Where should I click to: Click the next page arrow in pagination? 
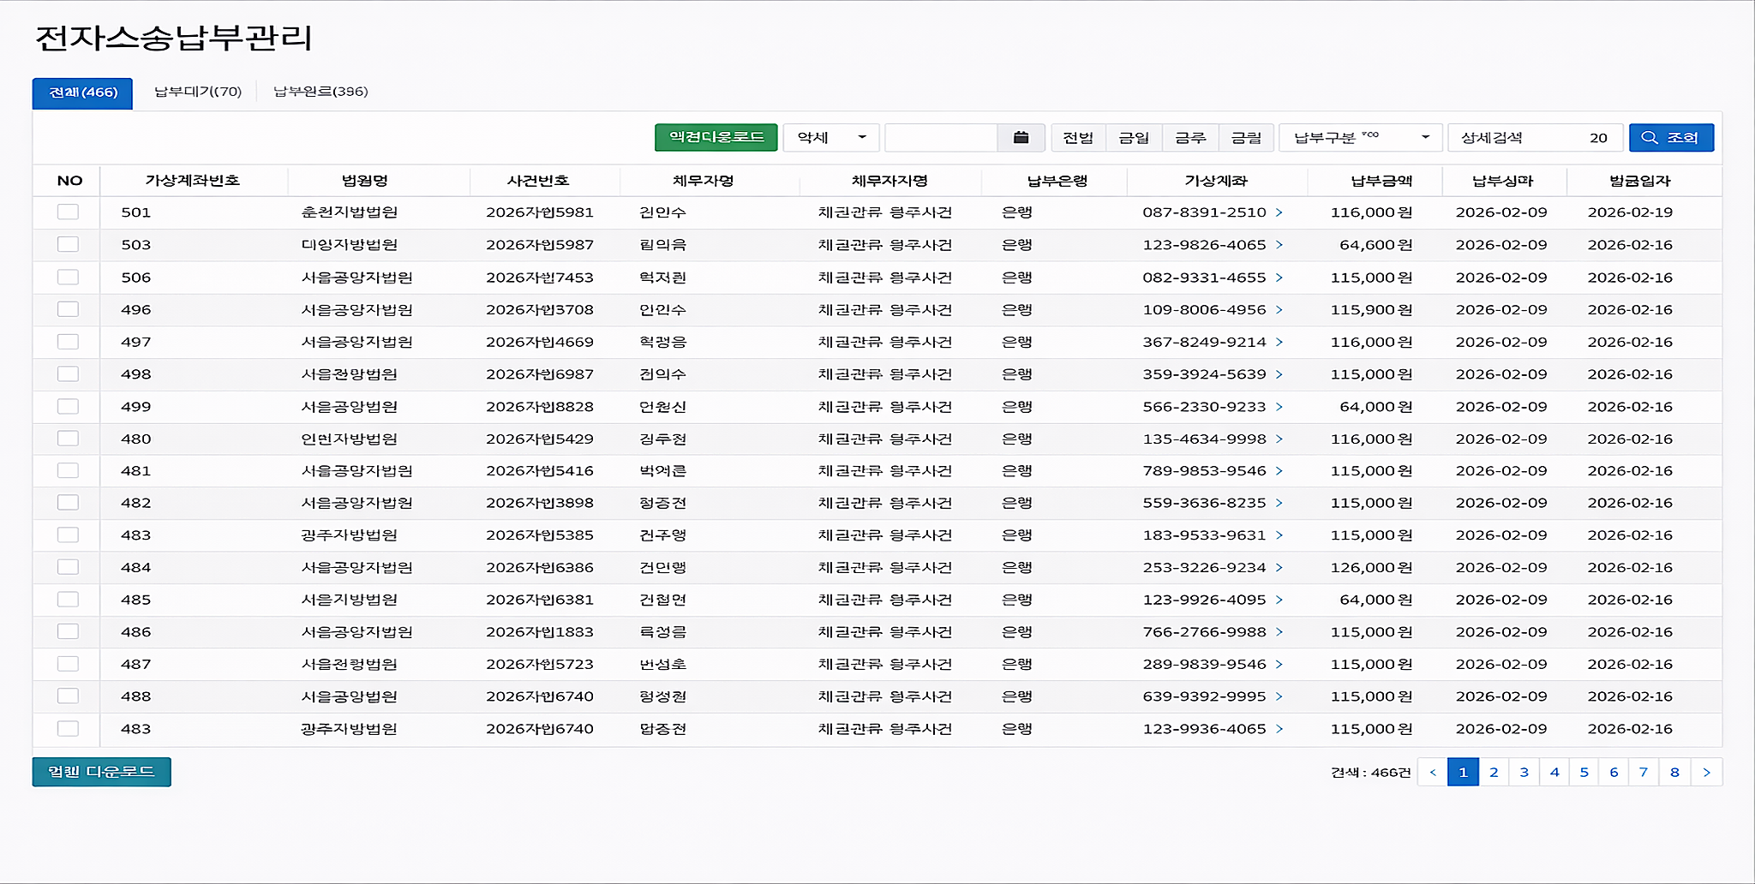tap(1706, 771)
